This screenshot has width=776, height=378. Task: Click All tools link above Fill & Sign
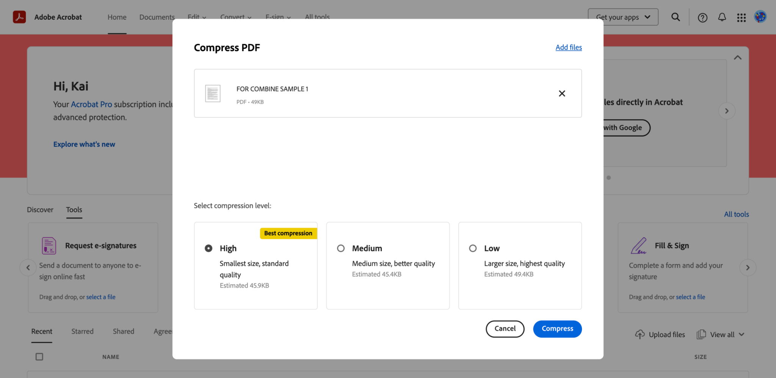737,214
